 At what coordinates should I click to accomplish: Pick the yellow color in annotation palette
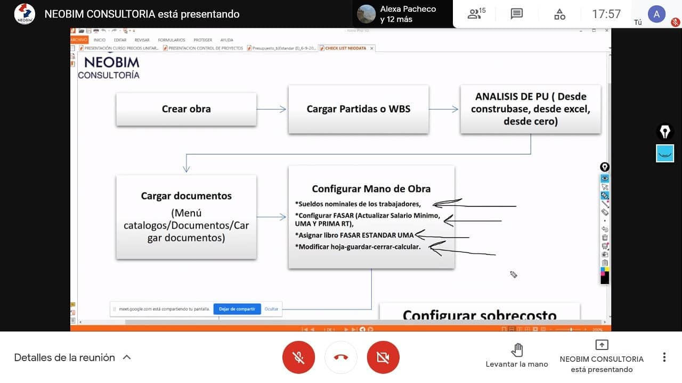607,270
